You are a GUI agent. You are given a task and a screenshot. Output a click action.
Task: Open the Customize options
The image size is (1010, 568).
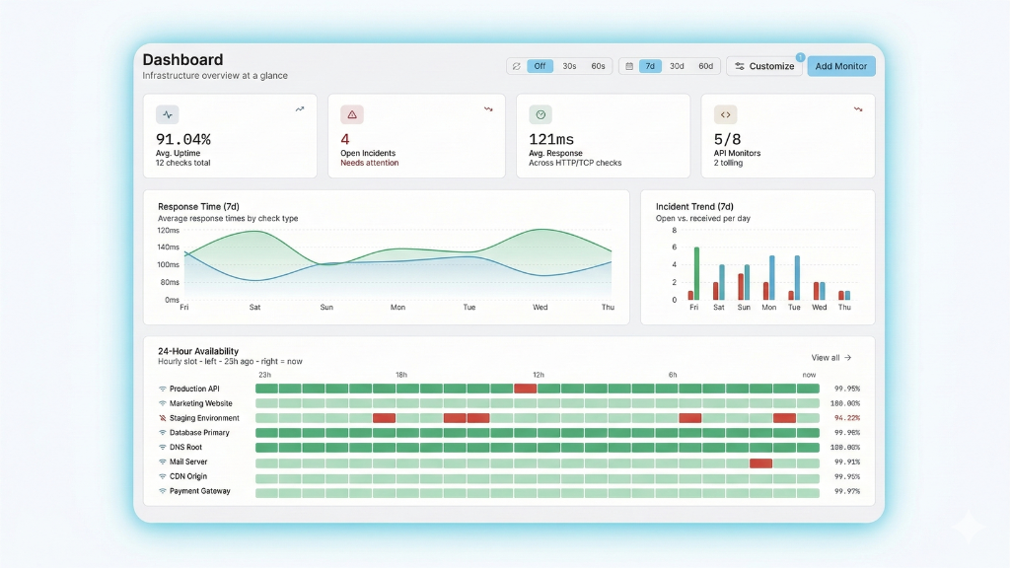pyautogui.click(x=763, y=66)
